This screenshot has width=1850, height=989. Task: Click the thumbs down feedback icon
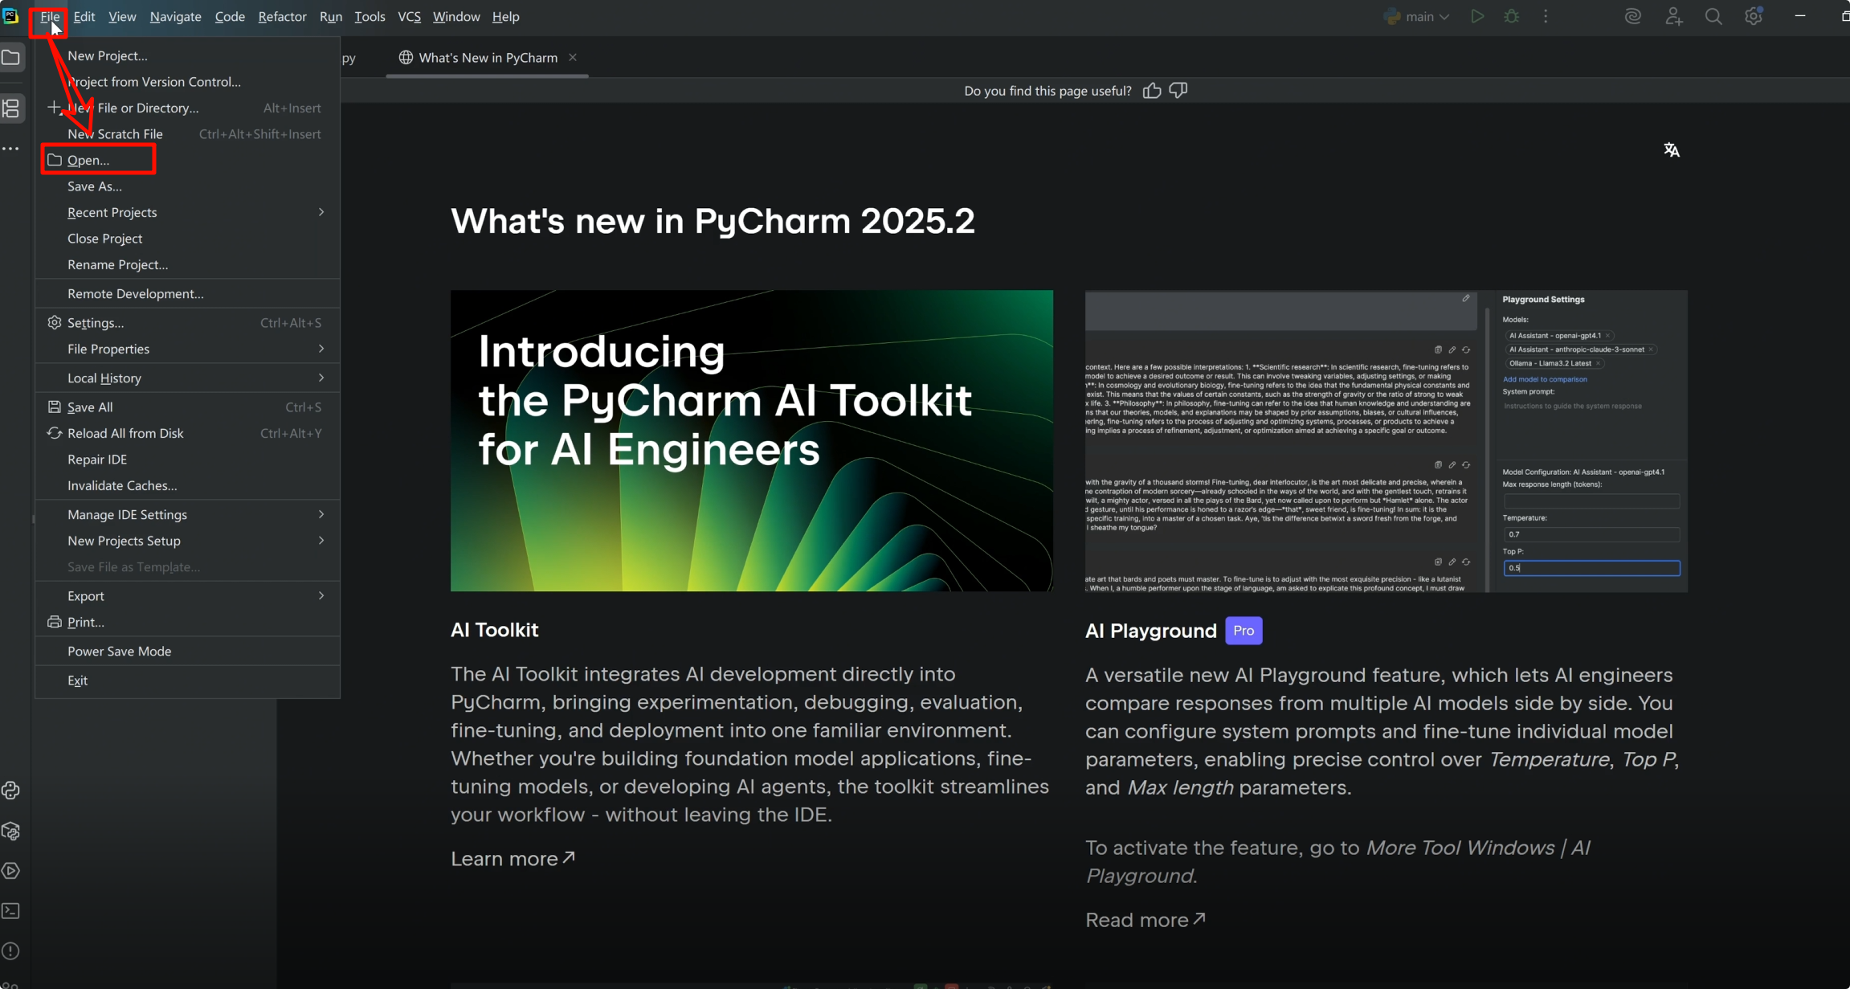1178,91
